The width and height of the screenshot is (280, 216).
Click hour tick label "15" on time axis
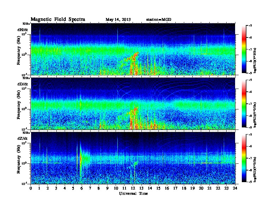tap(159, 188)
